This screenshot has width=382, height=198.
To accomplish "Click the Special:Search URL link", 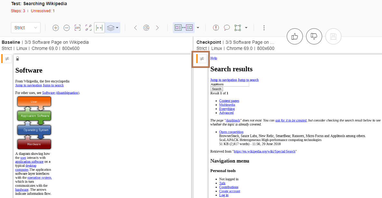I will point(265,151).
